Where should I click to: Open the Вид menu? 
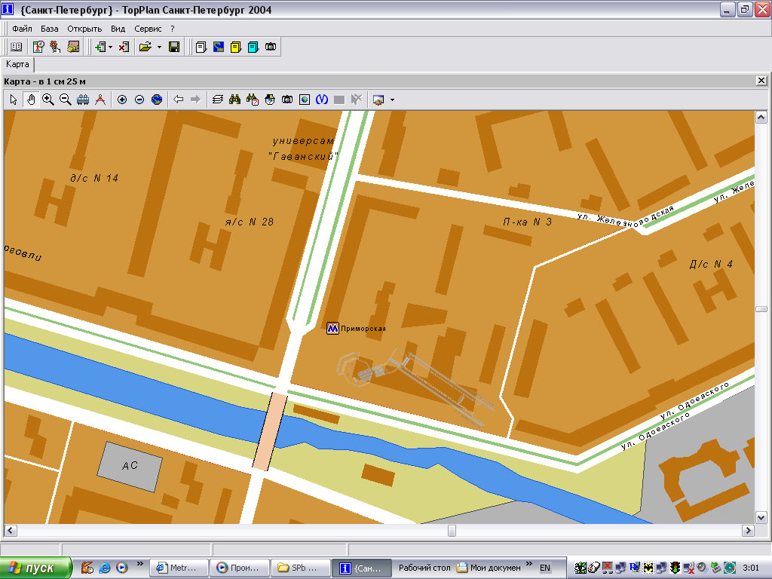tap(118, 29)
